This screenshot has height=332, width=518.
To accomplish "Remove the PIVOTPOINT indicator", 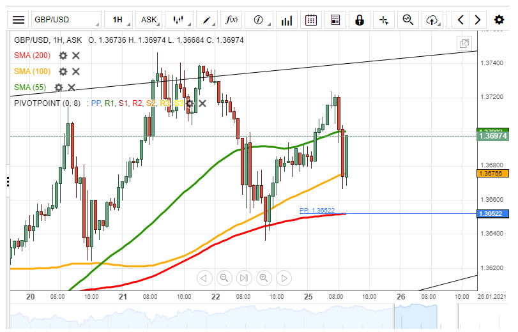I will [x=202, y=103].
